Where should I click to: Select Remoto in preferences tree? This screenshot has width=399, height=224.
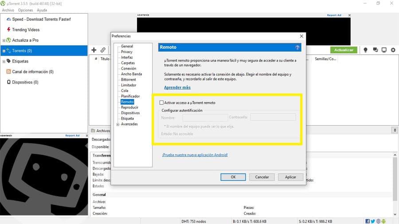127,102
